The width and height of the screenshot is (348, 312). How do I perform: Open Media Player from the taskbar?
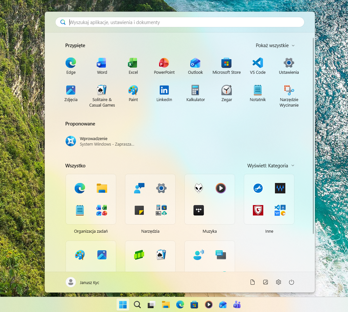coord(208,305)
